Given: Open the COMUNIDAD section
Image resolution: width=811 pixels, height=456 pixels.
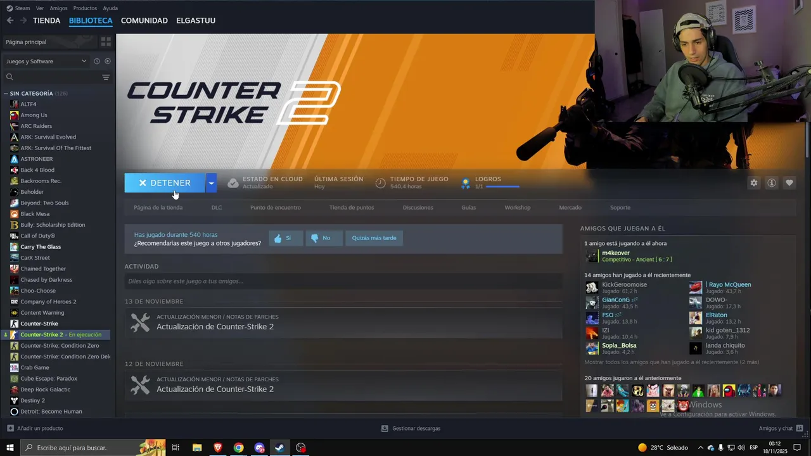Looking at the screenshot, I should click(144, 20).
